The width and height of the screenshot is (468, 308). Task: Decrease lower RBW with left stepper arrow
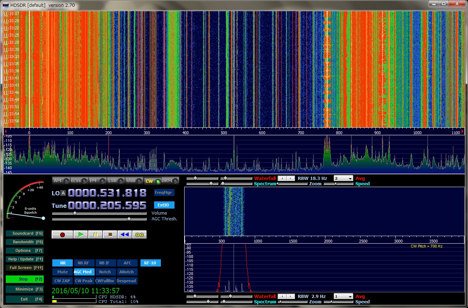coord(282,296)
